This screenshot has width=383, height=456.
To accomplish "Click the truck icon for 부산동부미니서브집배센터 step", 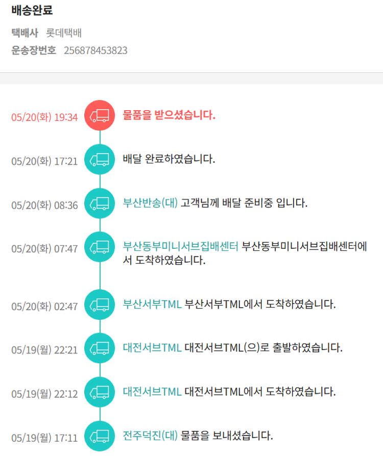I will point(100,247).
